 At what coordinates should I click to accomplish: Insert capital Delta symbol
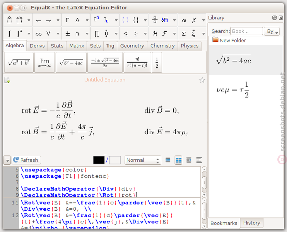(x=77, y=20)
